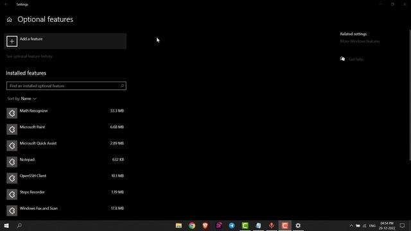Image resolution: width=411 pixels, height=231 pixels.
Task: Select the Microsoft Quick Assist entry
Action: [x=66, y=146]
